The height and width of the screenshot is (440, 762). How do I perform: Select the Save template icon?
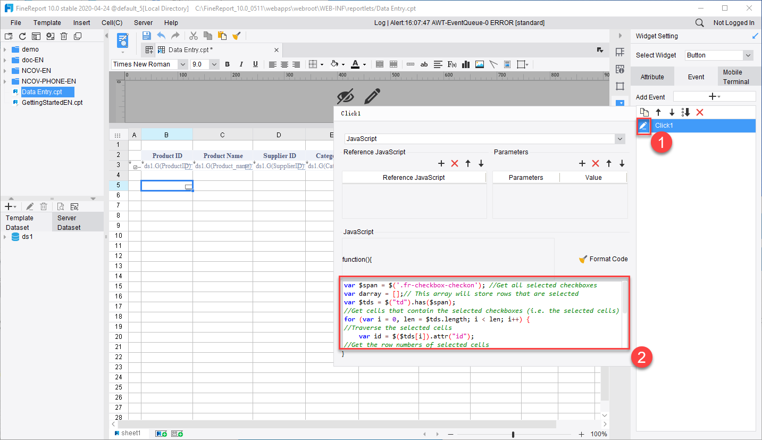[x=146, y=35]
